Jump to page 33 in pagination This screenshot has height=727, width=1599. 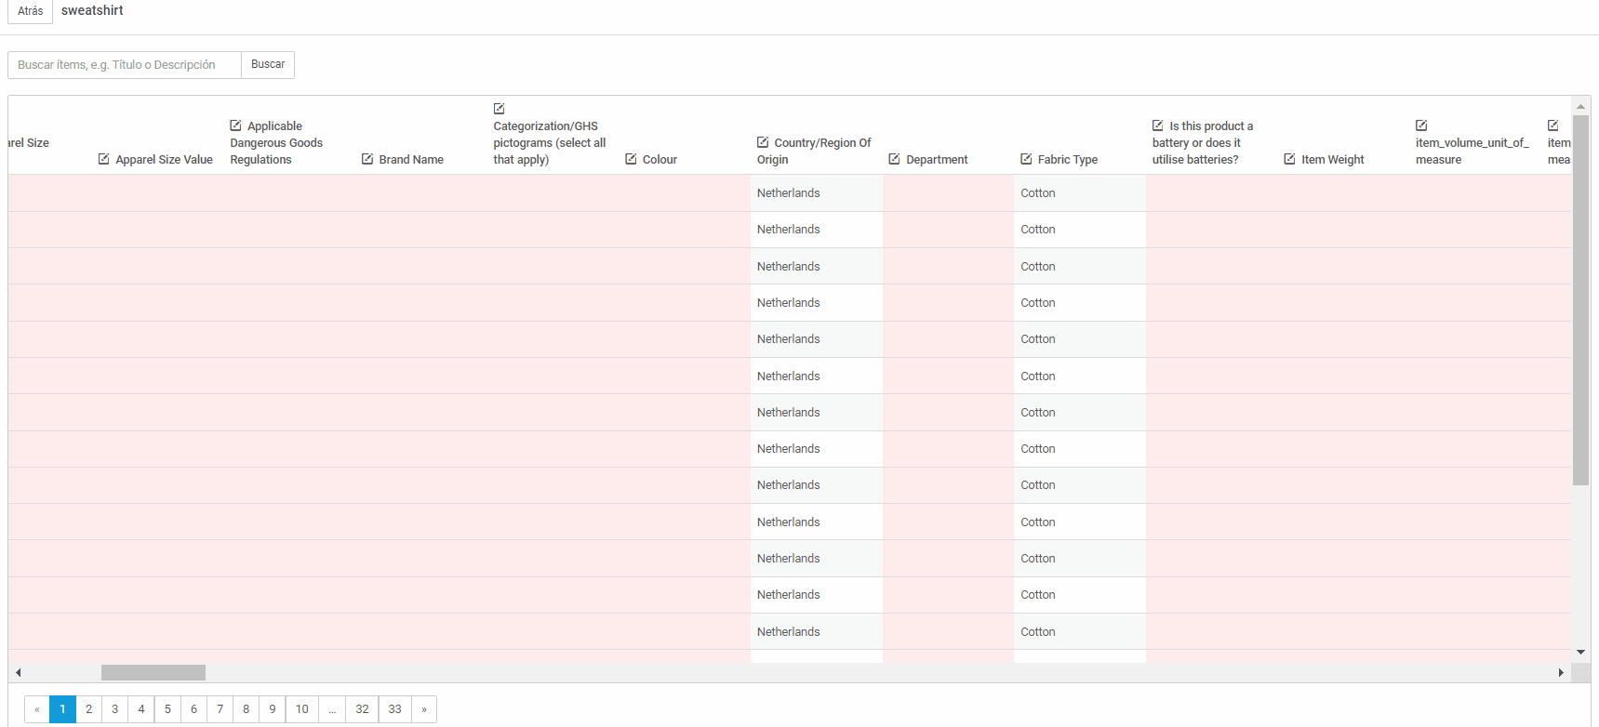coord(395,709)
